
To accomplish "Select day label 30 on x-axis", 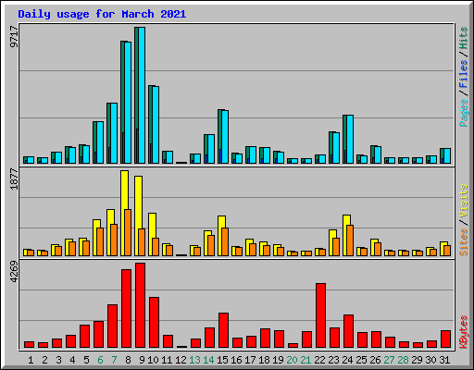I will [x=430, y=360].
